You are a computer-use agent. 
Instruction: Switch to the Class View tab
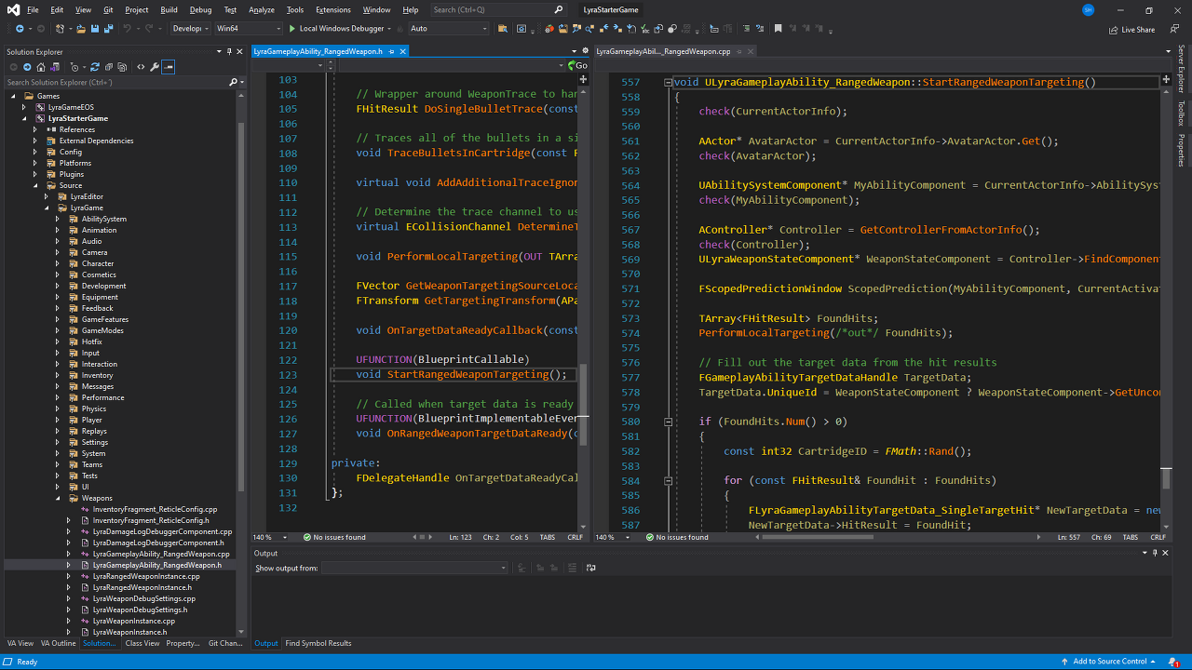point(142,643)
